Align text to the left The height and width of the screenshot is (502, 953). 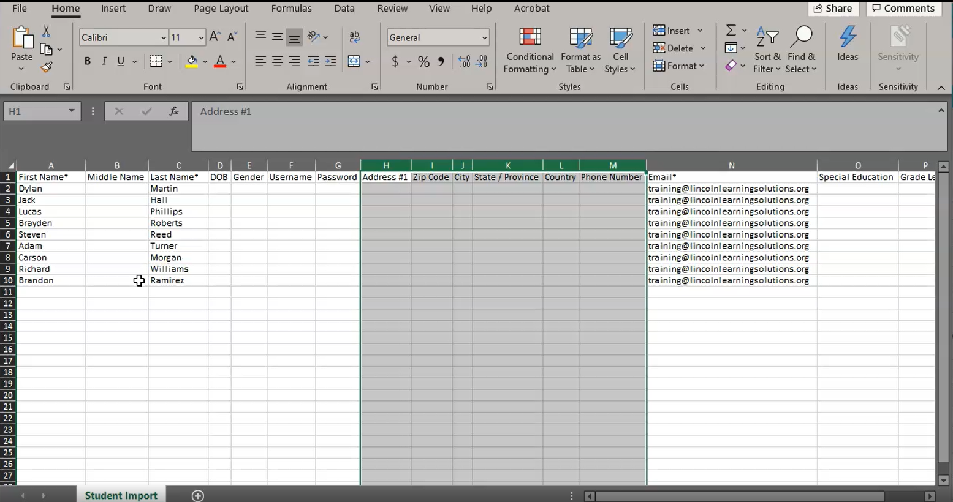click(260, 61)
